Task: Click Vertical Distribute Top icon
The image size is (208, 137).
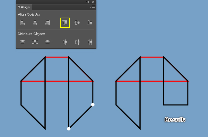Action: [x=23, y=42]
